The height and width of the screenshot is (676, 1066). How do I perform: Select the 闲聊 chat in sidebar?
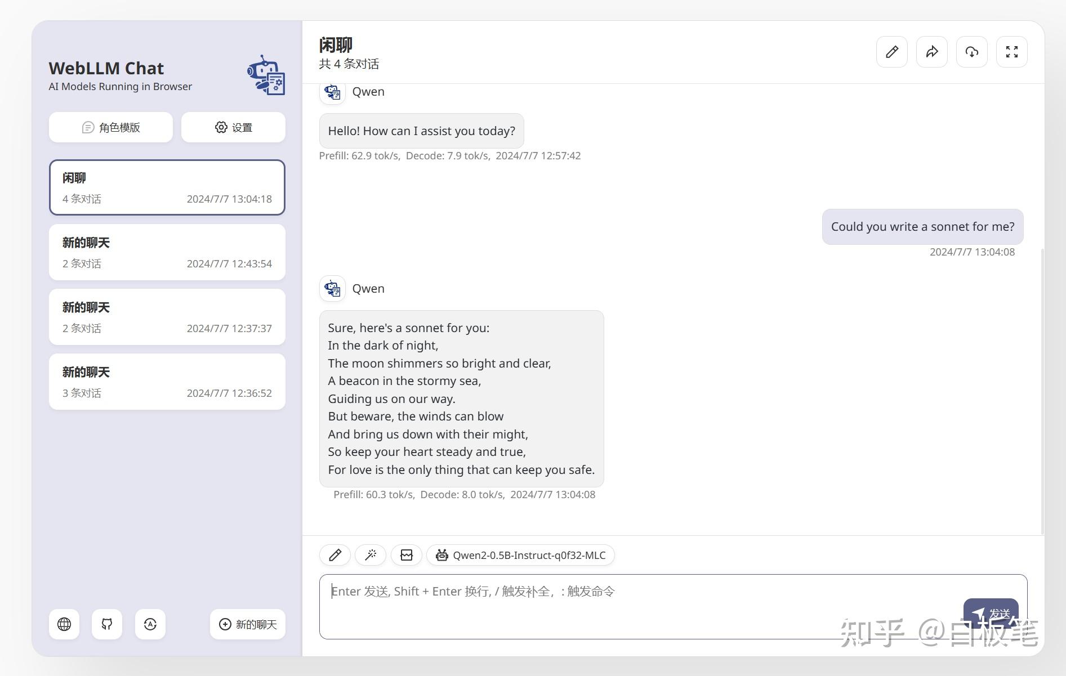click(x=167, y=187)
